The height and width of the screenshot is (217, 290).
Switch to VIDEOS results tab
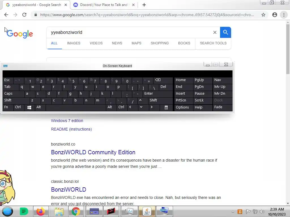(96, 43)
